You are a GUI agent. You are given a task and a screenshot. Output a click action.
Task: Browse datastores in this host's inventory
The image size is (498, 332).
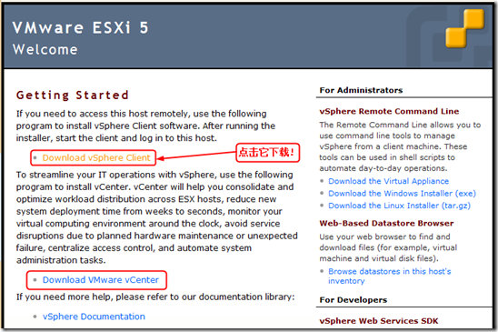[x=389, y=276]
